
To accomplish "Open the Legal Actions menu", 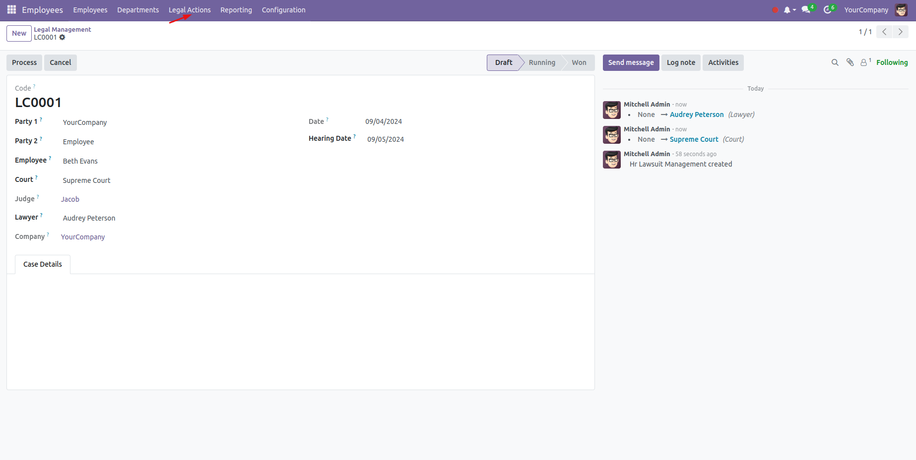I will [190, 10].
